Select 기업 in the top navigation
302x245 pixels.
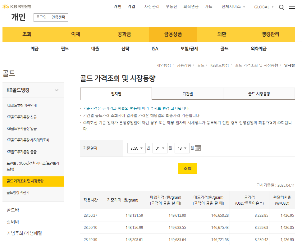tap(131, 7)
